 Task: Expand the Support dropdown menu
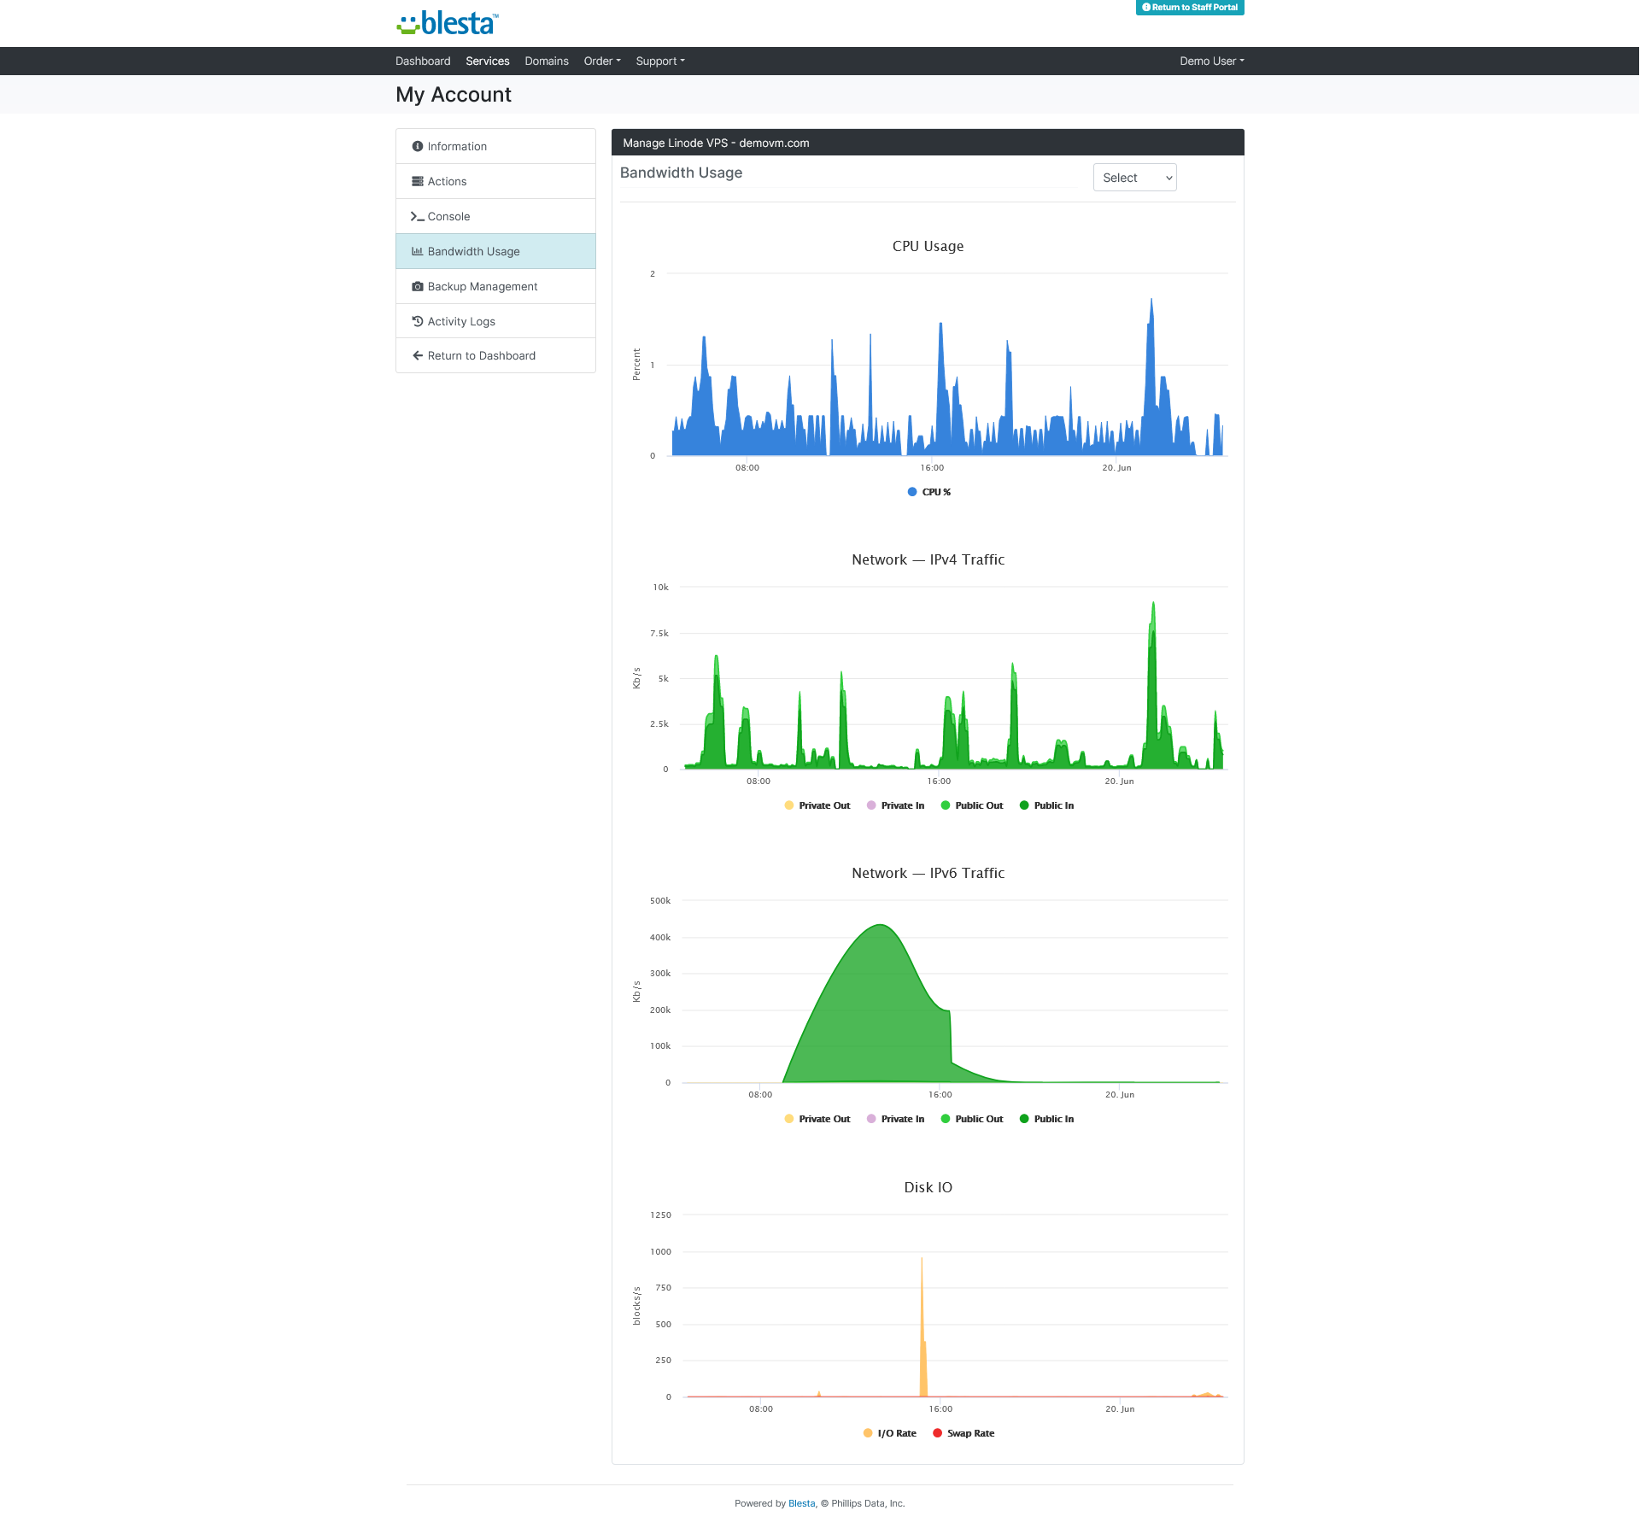point(660,61)
